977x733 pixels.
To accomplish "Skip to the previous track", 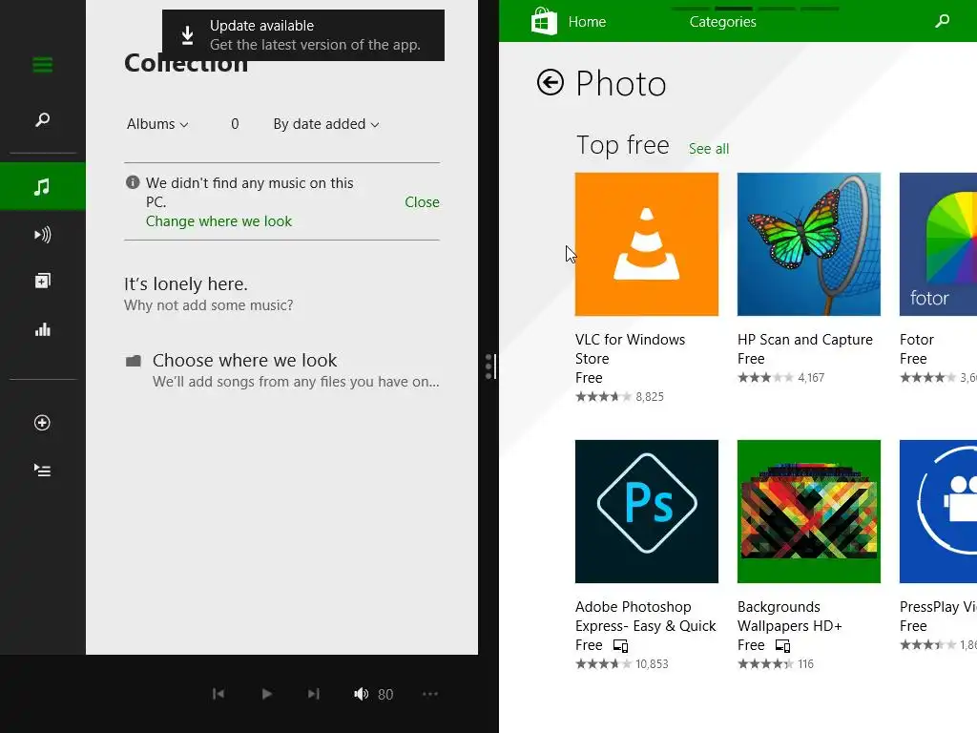I will (x=218, y=694).
